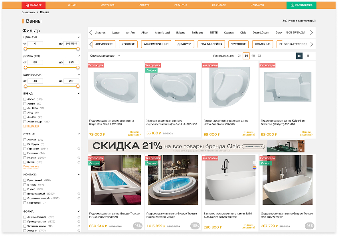
Task: Click help icon next to Германия
Action: point(79,149)
